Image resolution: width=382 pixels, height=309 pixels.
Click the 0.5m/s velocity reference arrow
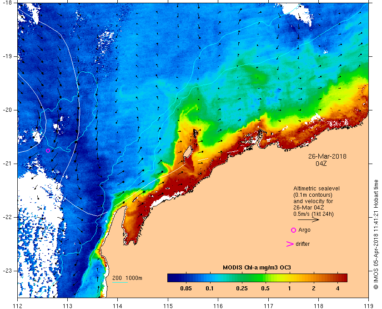pos(308,219)
